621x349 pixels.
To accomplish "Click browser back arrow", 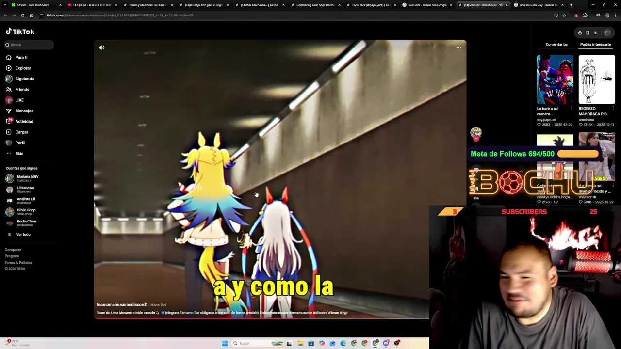I will [5, 15].
